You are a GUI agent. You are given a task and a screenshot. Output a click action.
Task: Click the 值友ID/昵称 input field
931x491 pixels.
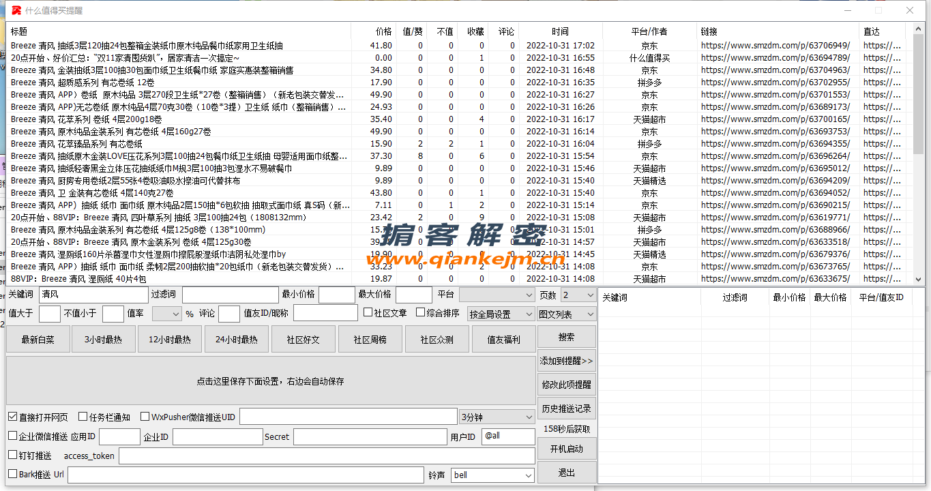pos(325,313)
